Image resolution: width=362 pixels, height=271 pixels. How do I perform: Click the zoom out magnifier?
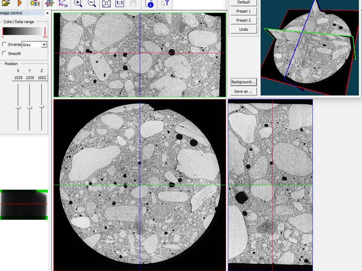point(92,3)
